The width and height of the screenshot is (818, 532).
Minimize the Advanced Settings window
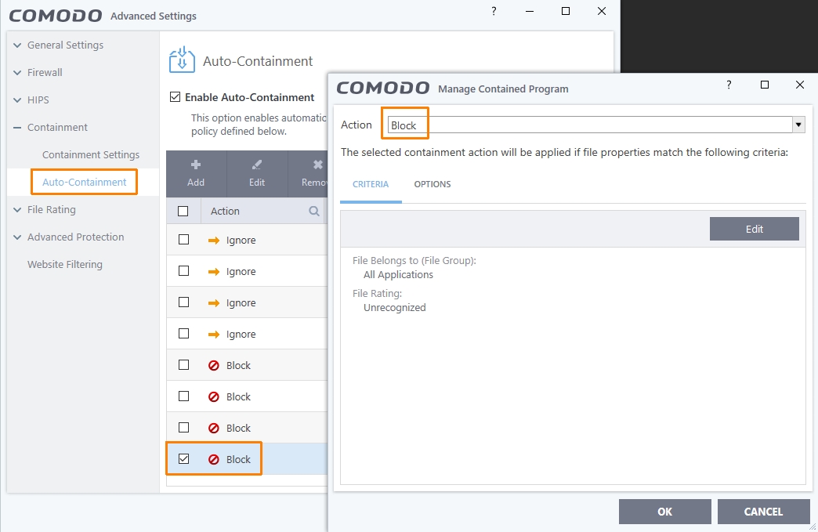[530, 11]
